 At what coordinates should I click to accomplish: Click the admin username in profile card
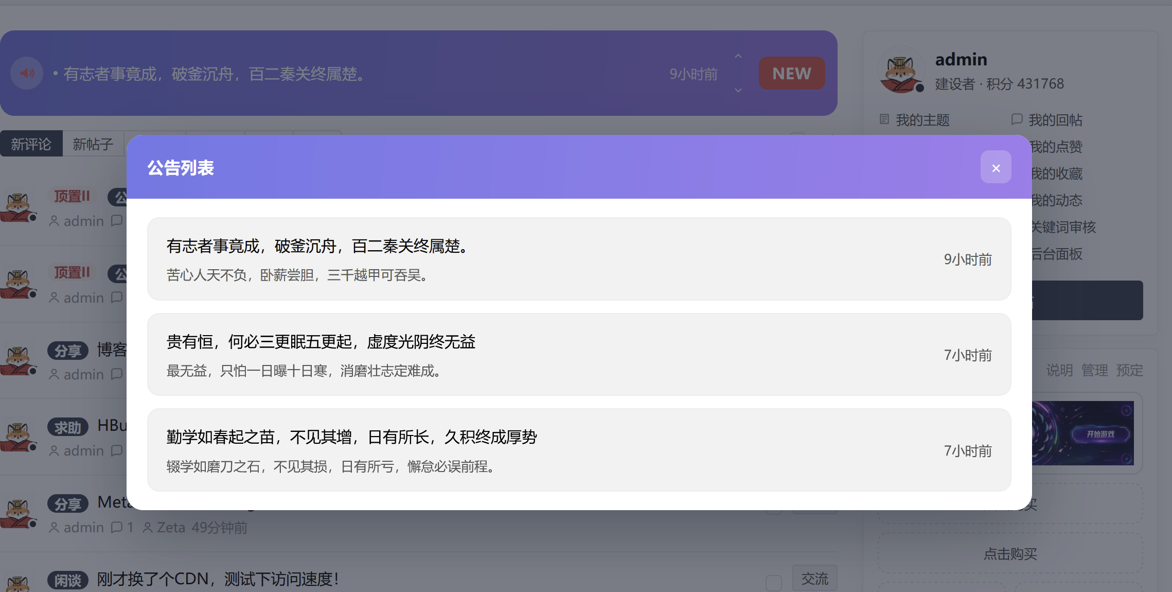(x=961, y=60)
